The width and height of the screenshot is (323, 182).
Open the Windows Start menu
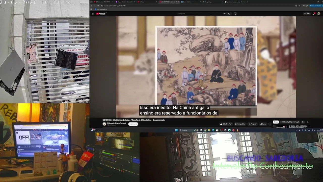[x=176, y=130]
